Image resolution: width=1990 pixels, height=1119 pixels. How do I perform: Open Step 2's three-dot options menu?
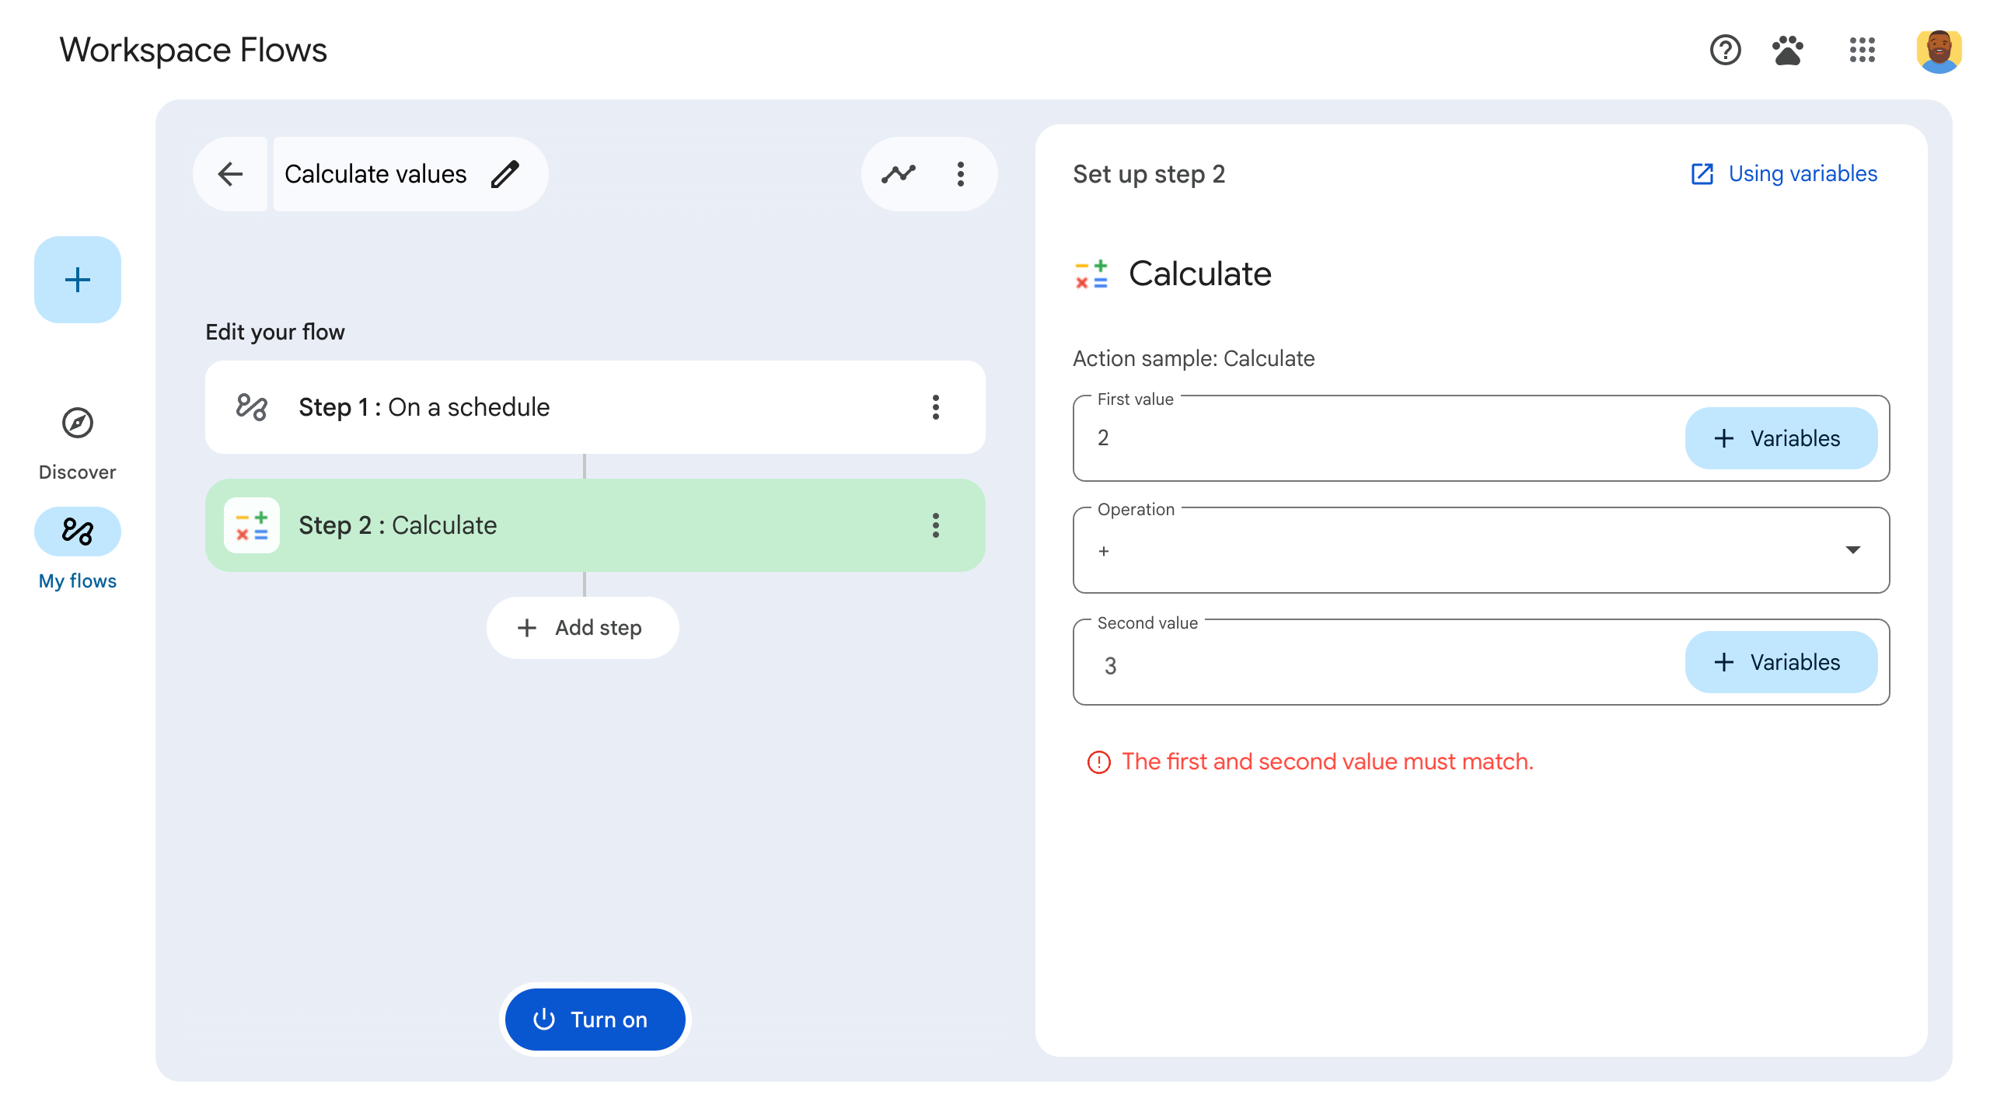point(935,525)
